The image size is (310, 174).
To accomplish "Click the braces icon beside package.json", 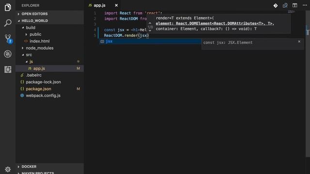I will (x=22, y=89).
